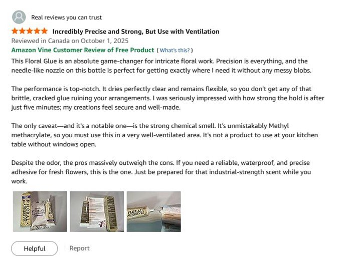This screenshot has width=351, height=261.
Task: Mark this review as Helpful
Action: tap(34, 248)
